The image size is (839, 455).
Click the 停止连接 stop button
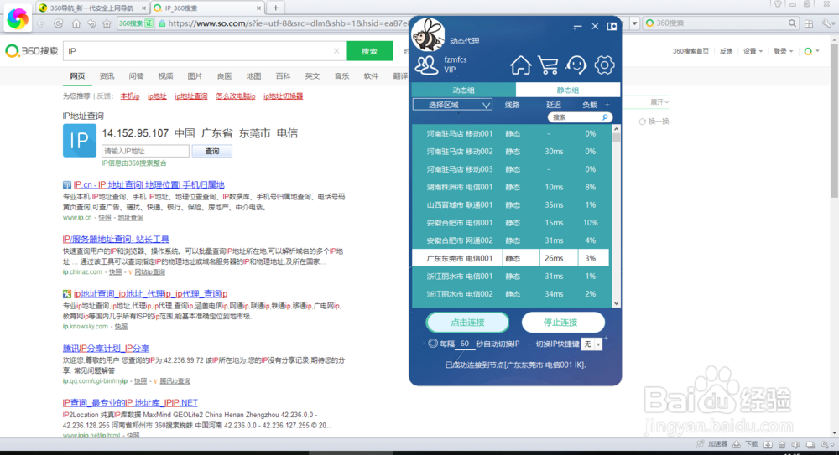tap(563, 323)
